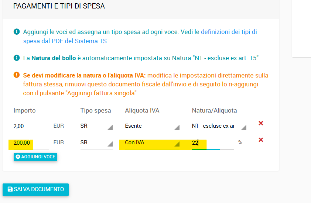
Task: Click the plus icon in Aggiungi Voce button
Action: [x=18, y=157]
